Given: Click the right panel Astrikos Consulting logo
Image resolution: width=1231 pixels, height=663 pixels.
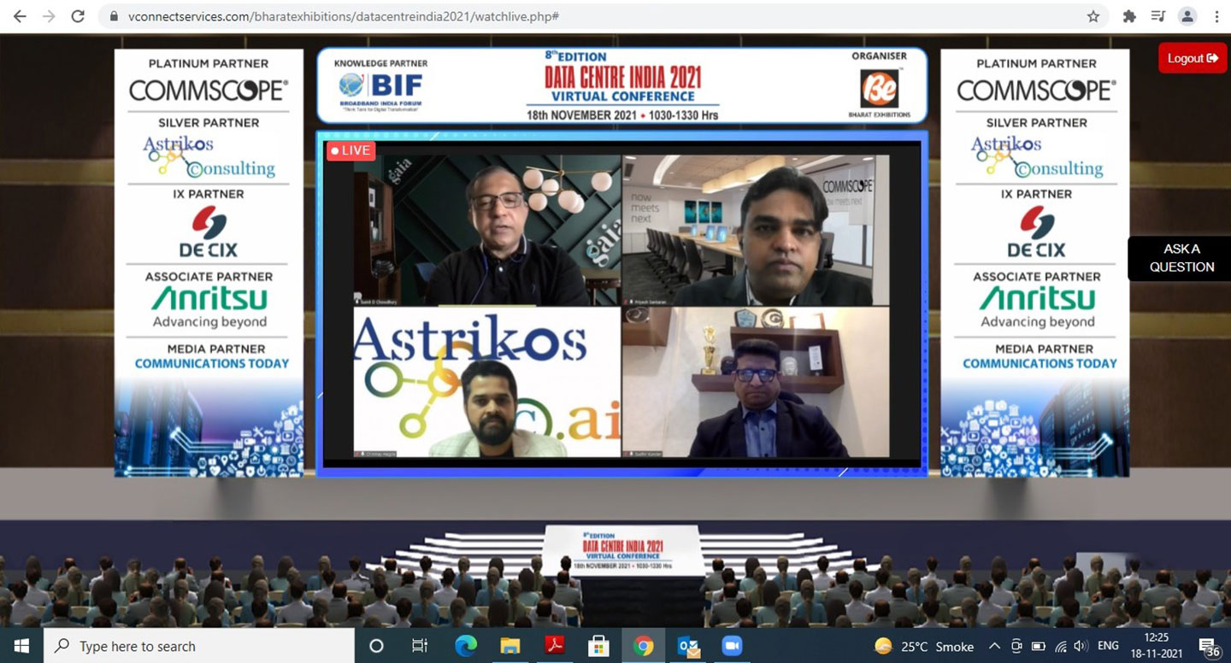Looking at the screenshot, I should tap(1037, 155).
